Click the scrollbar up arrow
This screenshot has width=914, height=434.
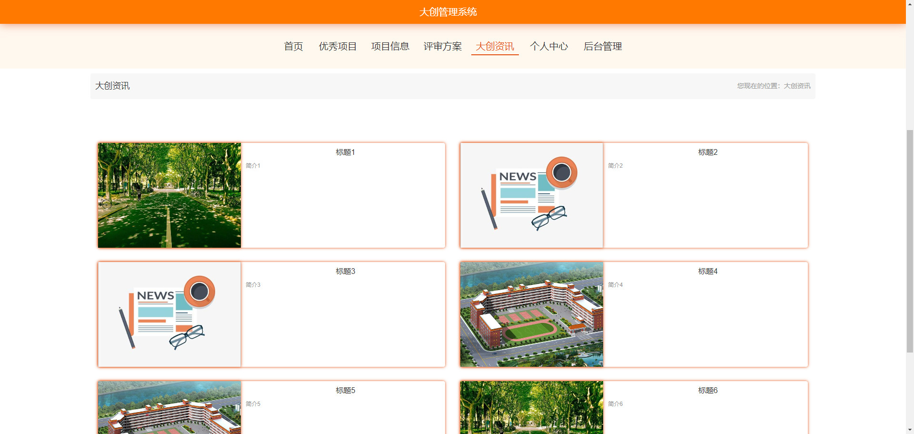coord(910,4)
